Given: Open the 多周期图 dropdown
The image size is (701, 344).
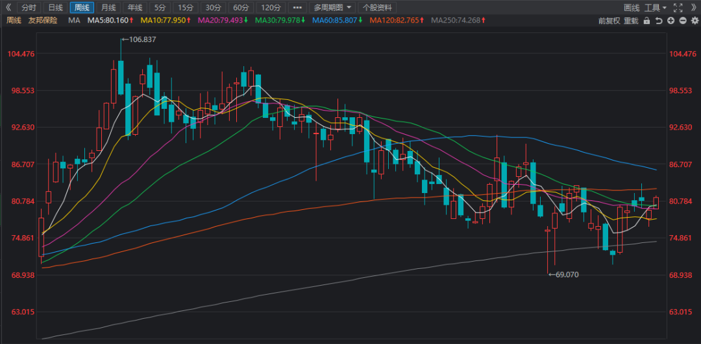Looking at the screenshot, I should coord(333,8).
